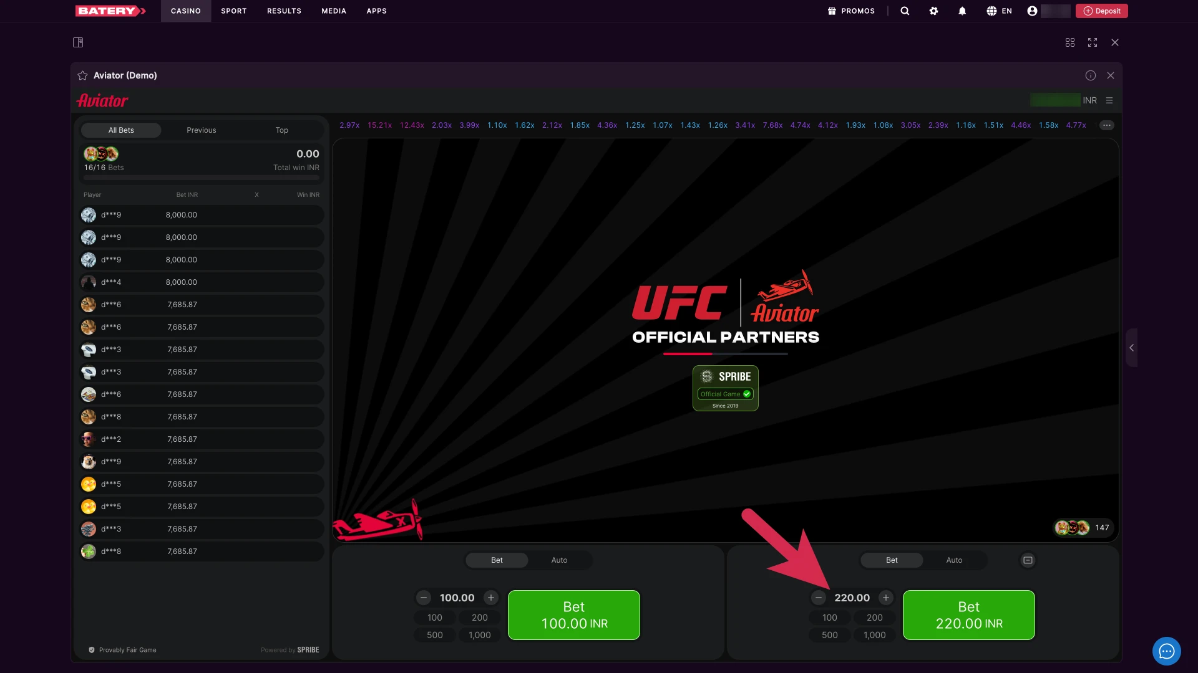Place the 220.00 INR bet
This screenshot has width=1198, height=673.
pyautogui.click(x=969, y=615)
